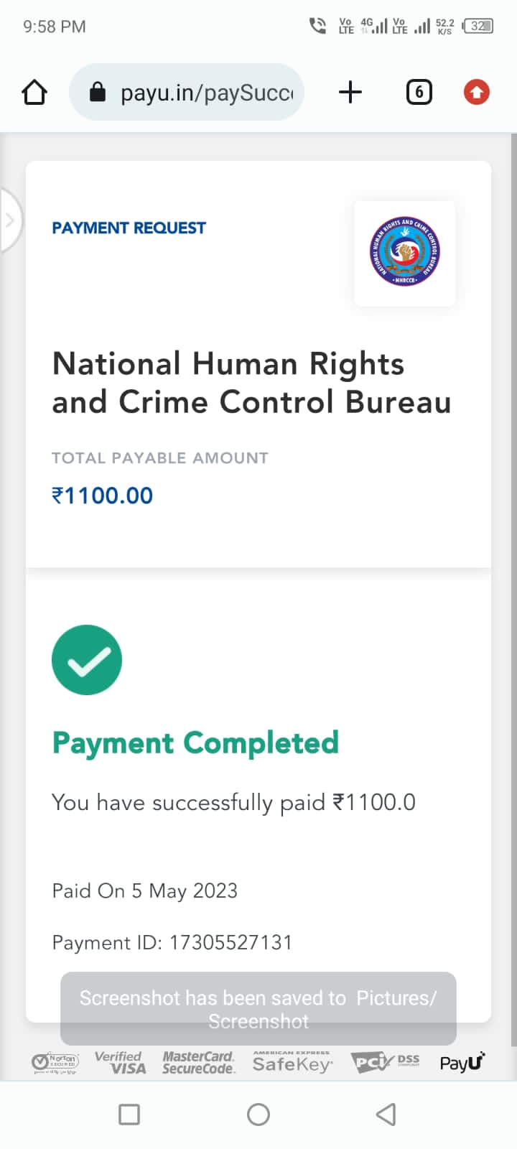Image resolution: width=517 pixels, height=1149 pixels.
Task: Tap the Verified by VISA logo
Action: coord(121,1062)
